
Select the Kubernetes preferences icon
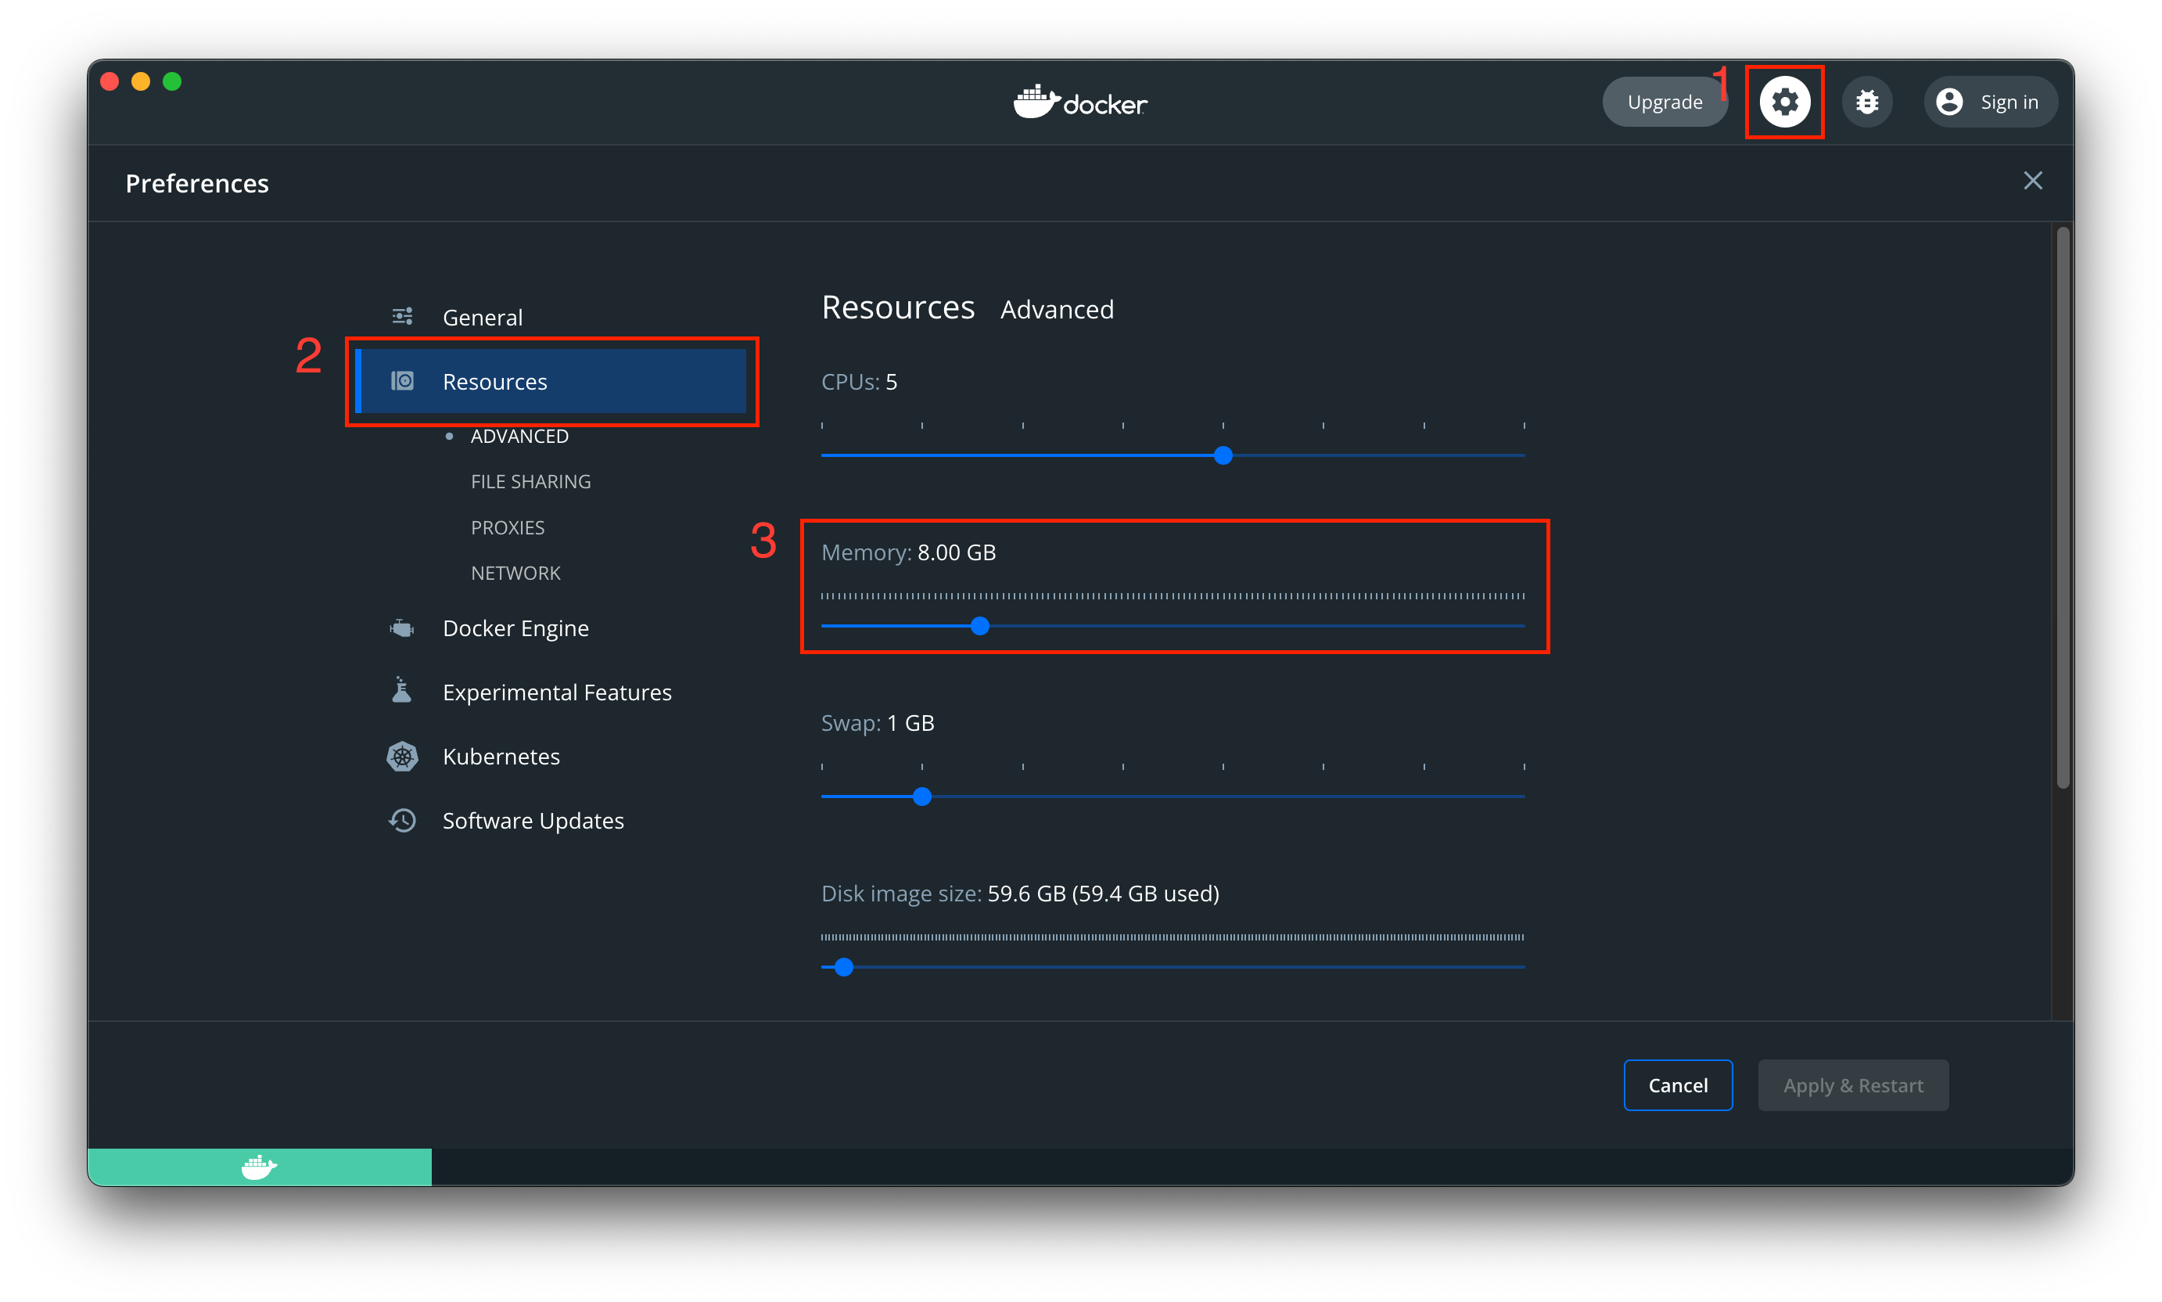pyautogui.click(x=400, y=757)
